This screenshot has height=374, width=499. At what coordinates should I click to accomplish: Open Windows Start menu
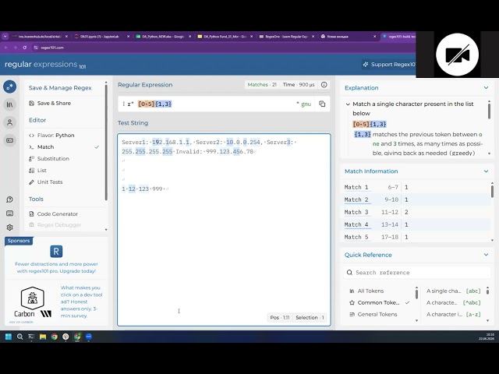tap(9, 337)
